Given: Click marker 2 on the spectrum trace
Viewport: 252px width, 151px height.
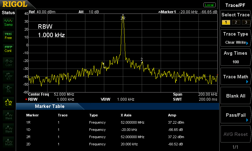Looking at the screenshot, I should click(x=142, y=61).
